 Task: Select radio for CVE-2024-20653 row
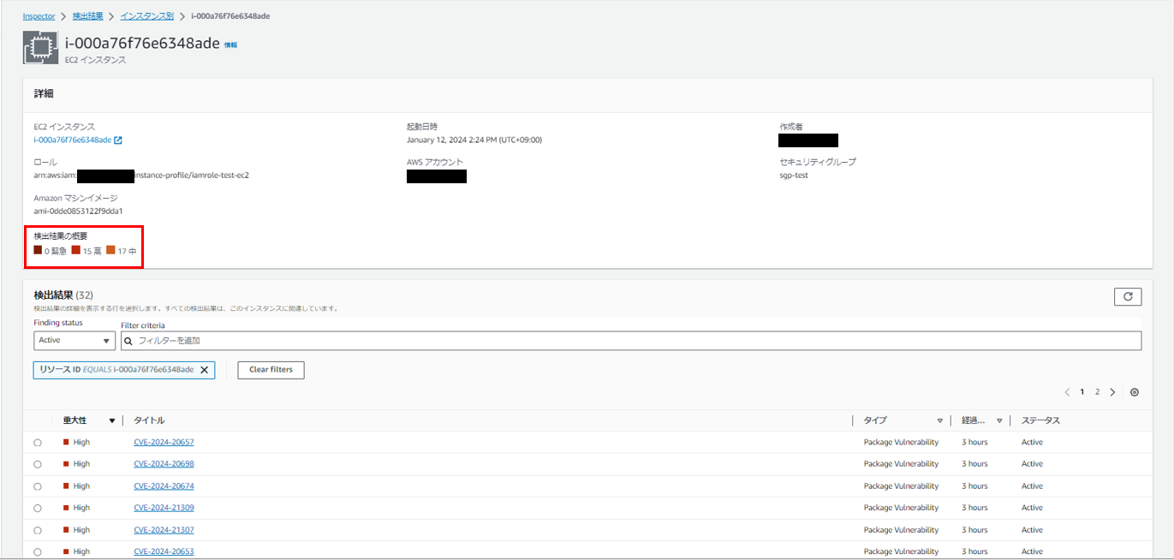coord(38,552)
